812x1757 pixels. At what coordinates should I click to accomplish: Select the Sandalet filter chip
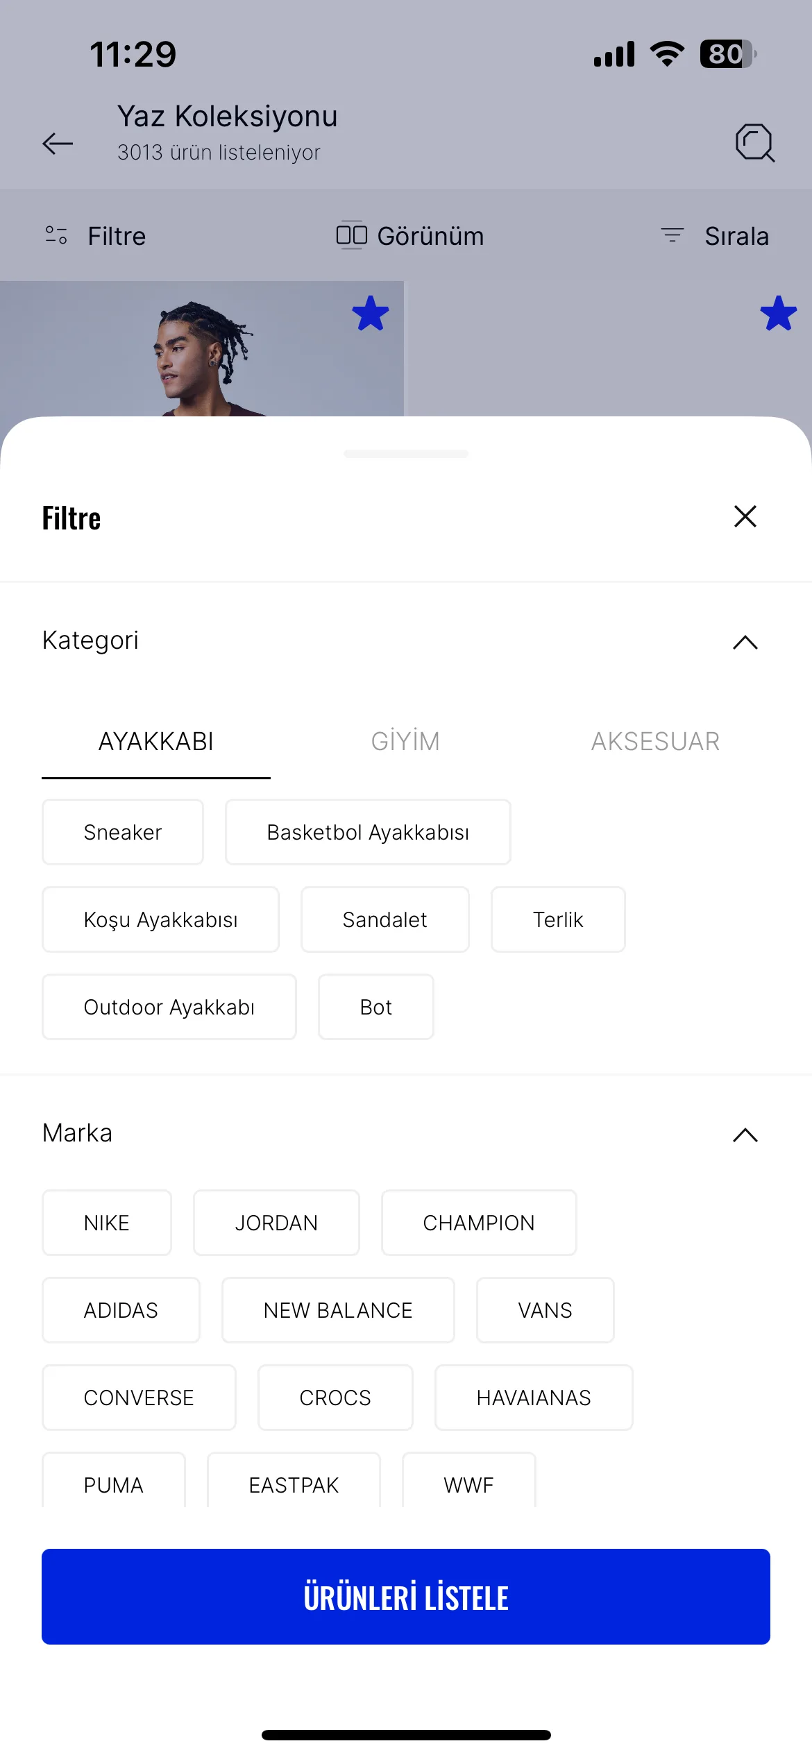[384, 919]
